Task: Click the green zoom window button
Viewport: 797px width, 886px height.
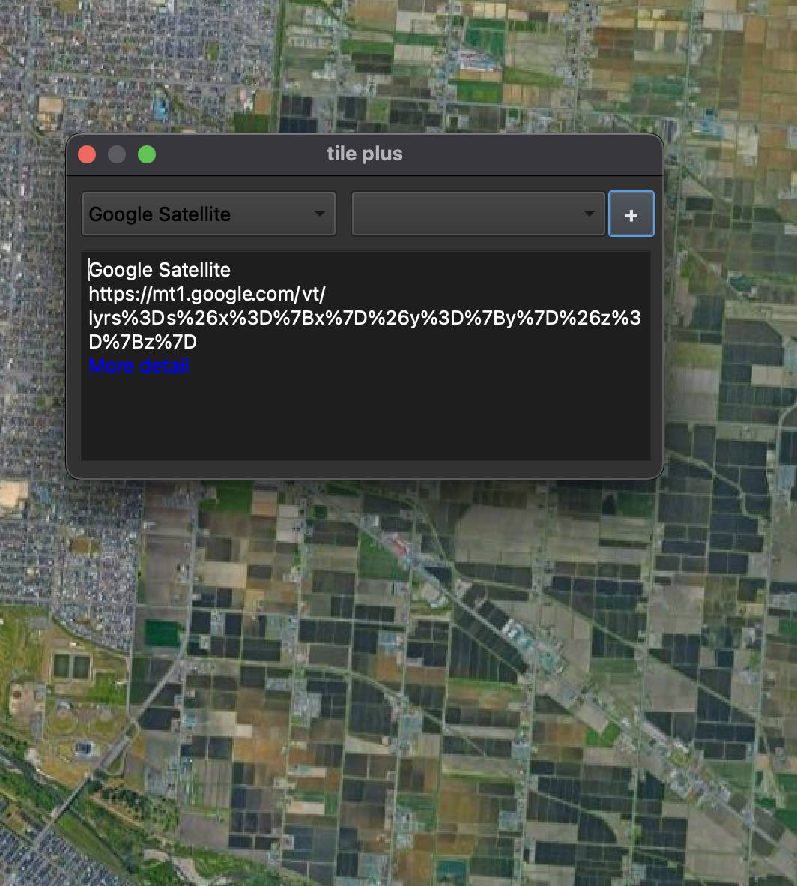Action: click(147, 154)
